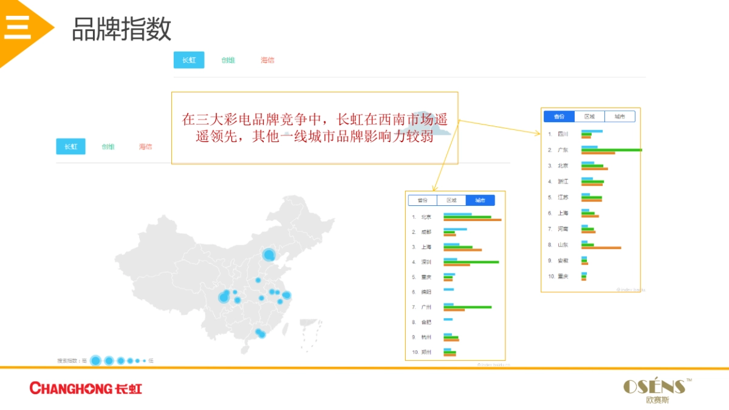
Task: Click the 区域 button in the panel listing 成都 second
Action: point(451,200)
